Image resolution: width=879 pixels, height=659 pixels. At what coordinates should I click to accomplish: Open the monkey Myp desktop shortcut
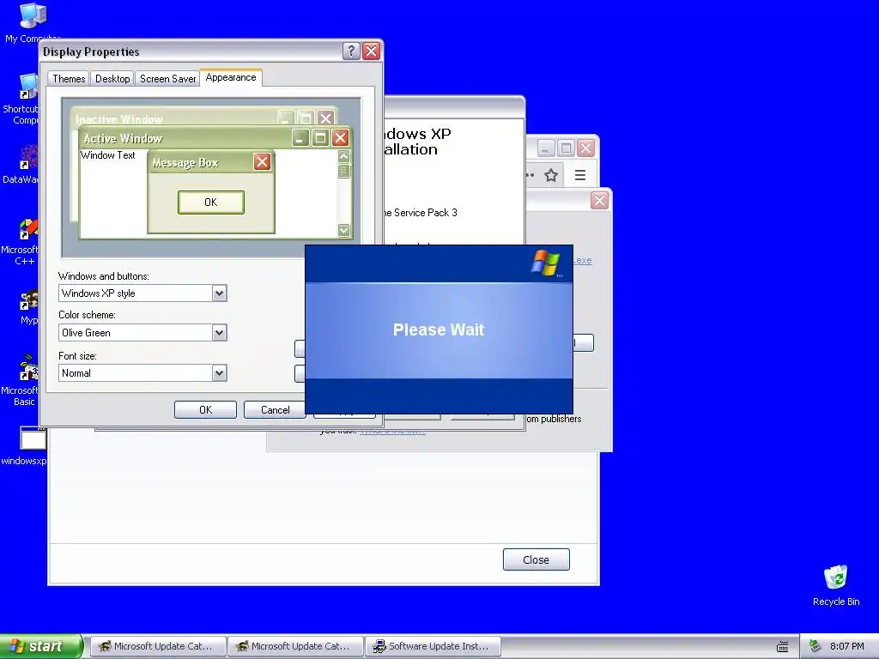click(28, 308)
